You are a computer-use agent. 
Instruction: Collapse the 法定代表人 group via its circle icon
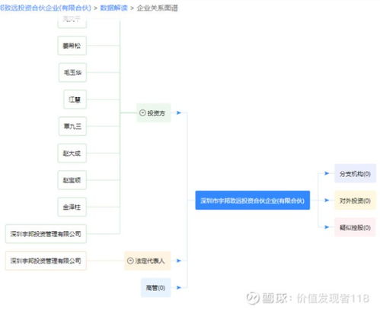(130, 261)
